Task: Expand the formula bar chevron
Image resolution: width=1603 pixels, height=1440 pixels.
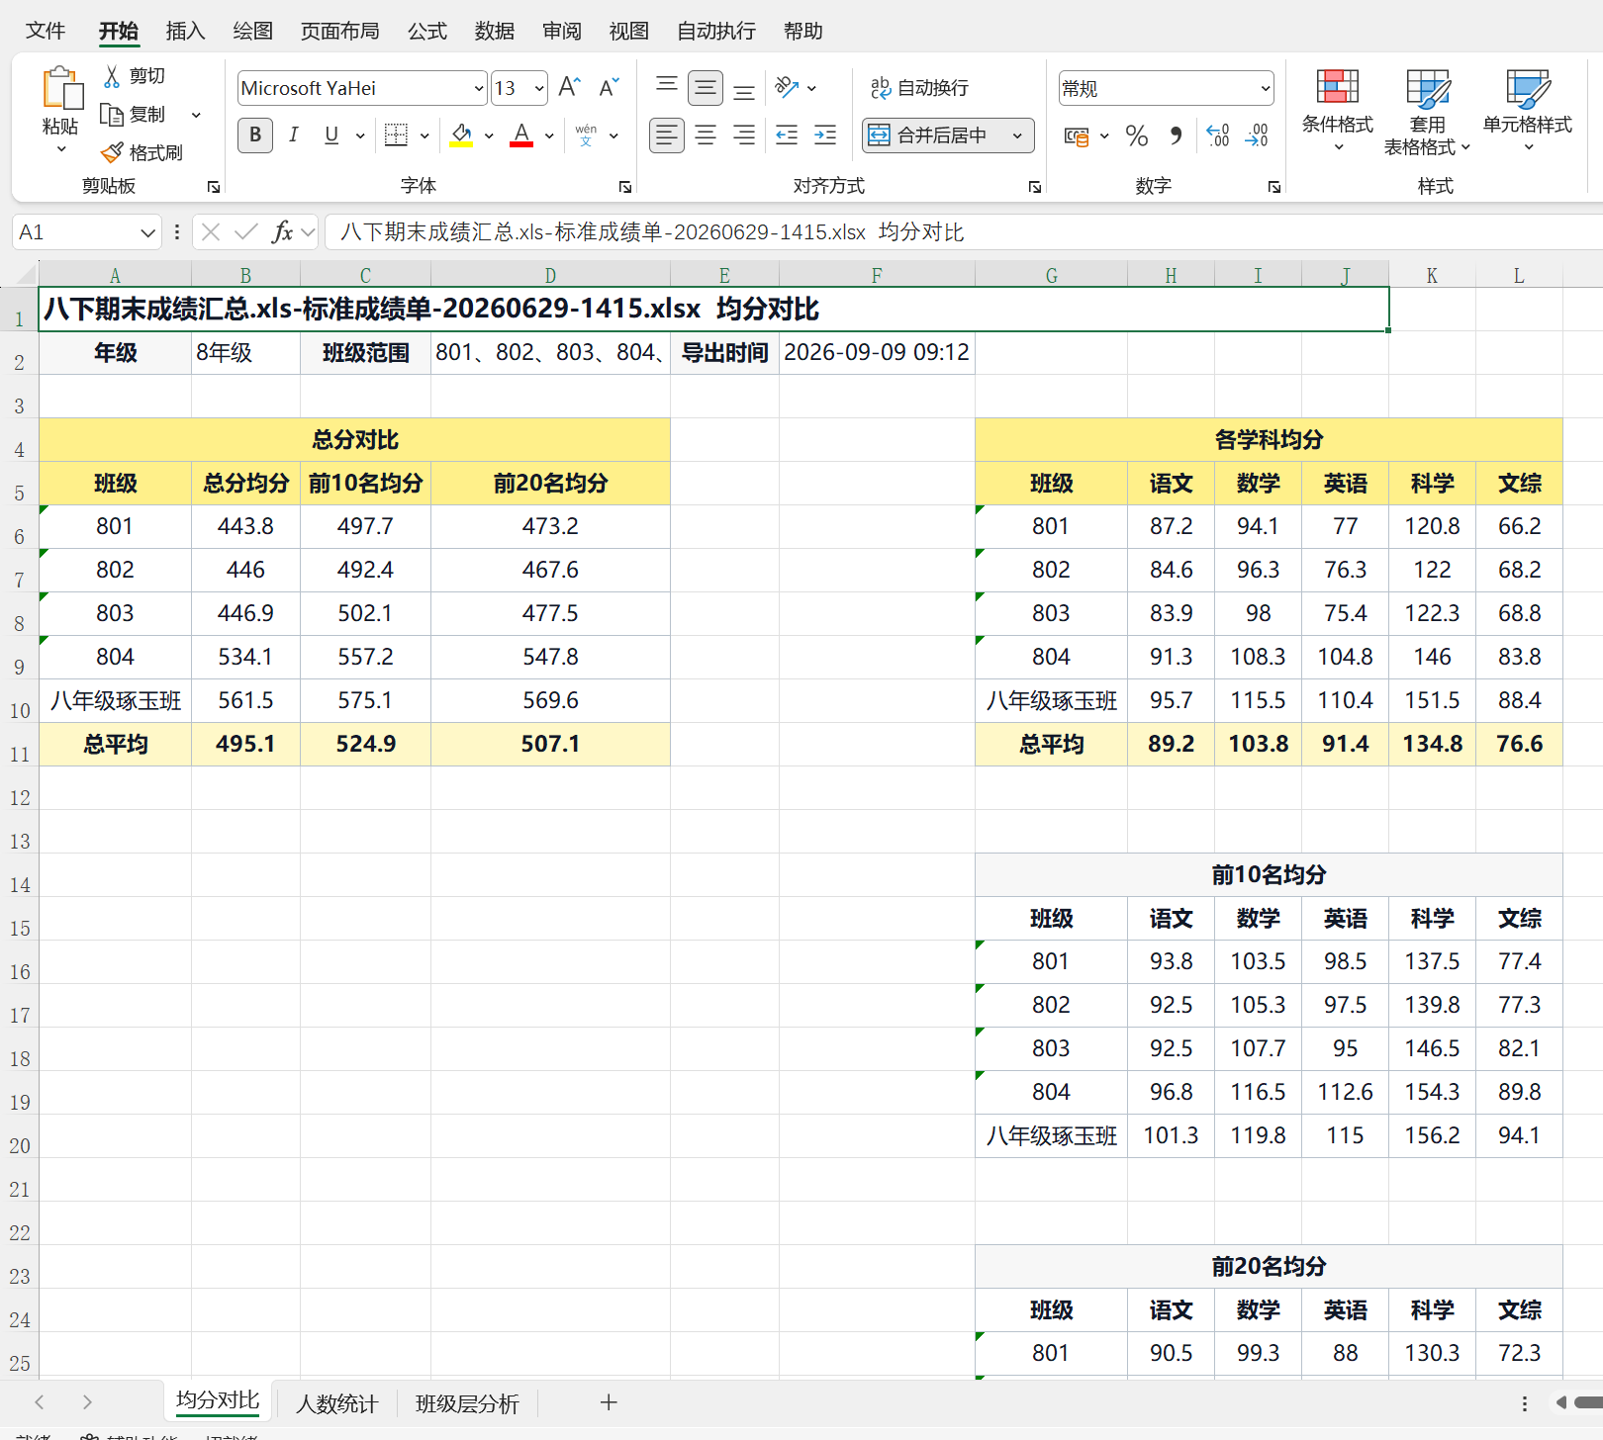Action: (x=308, y=232)
